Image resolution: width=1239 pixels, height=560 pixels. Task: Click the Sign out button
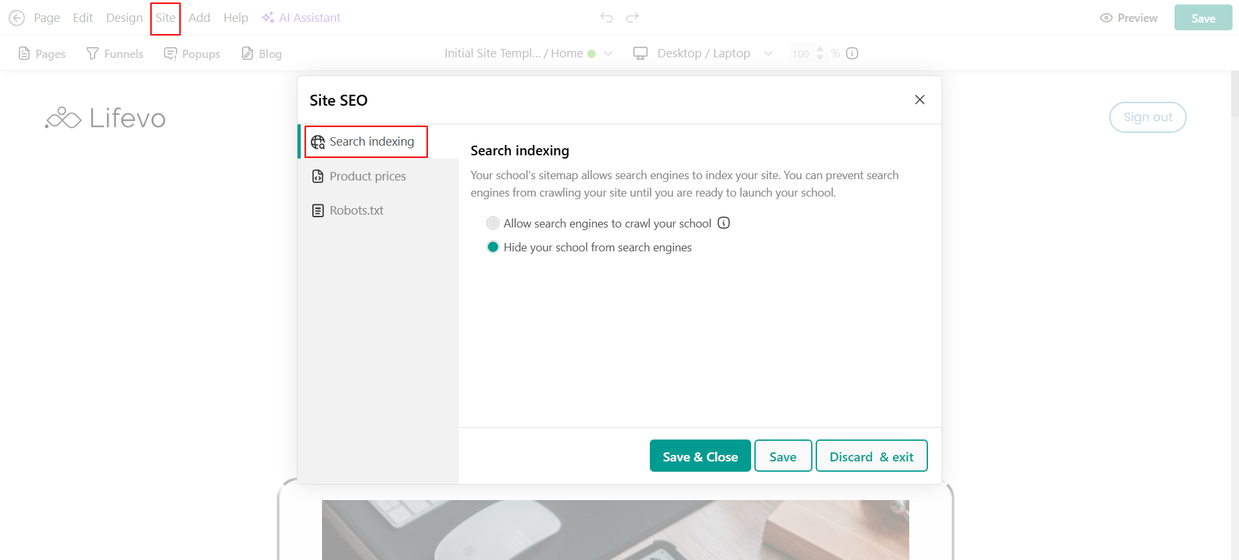point(1147,117)
